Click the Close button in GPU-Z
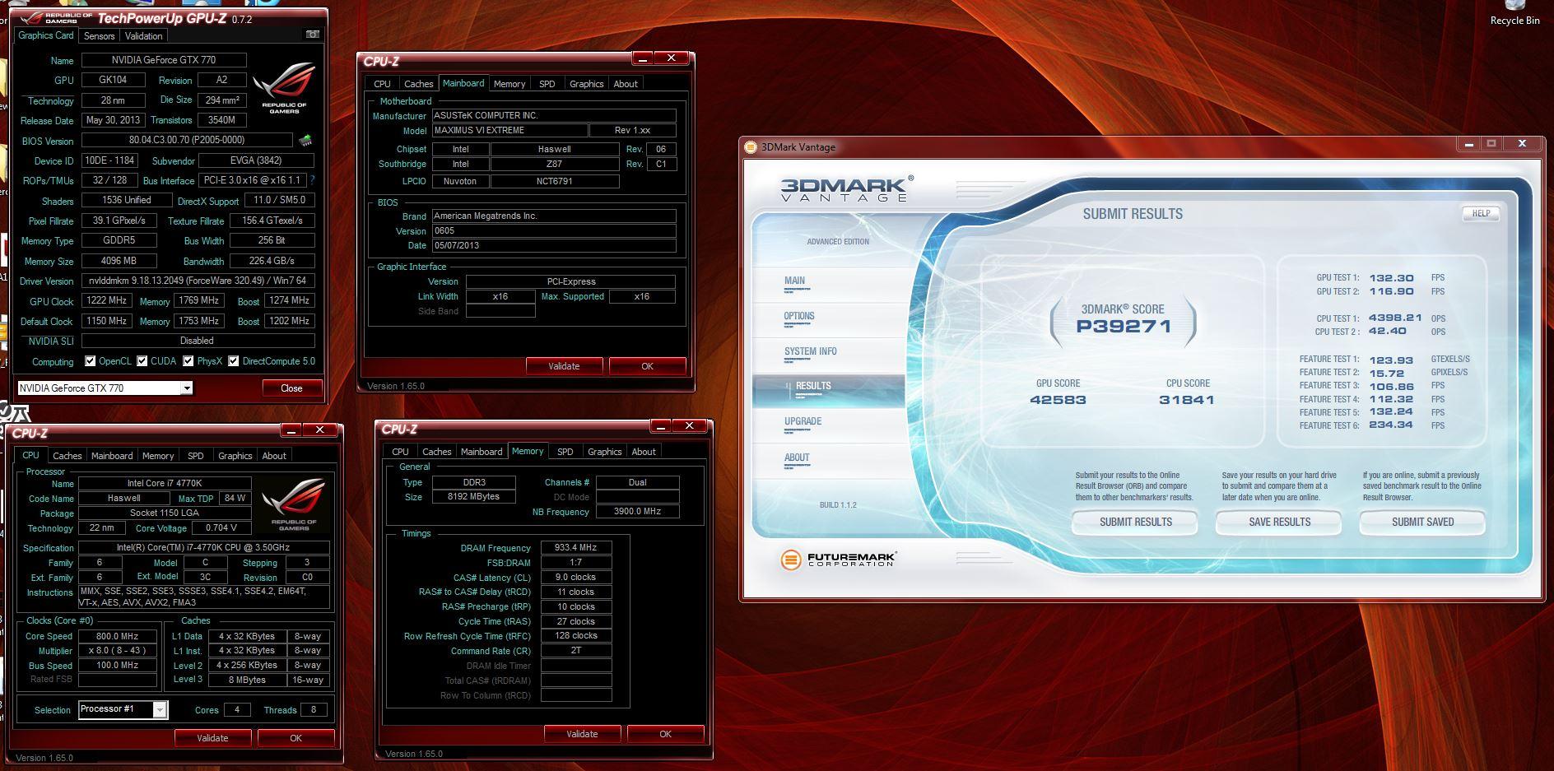1554x771 pixels. pyautogui.click(x=291, y=388)
